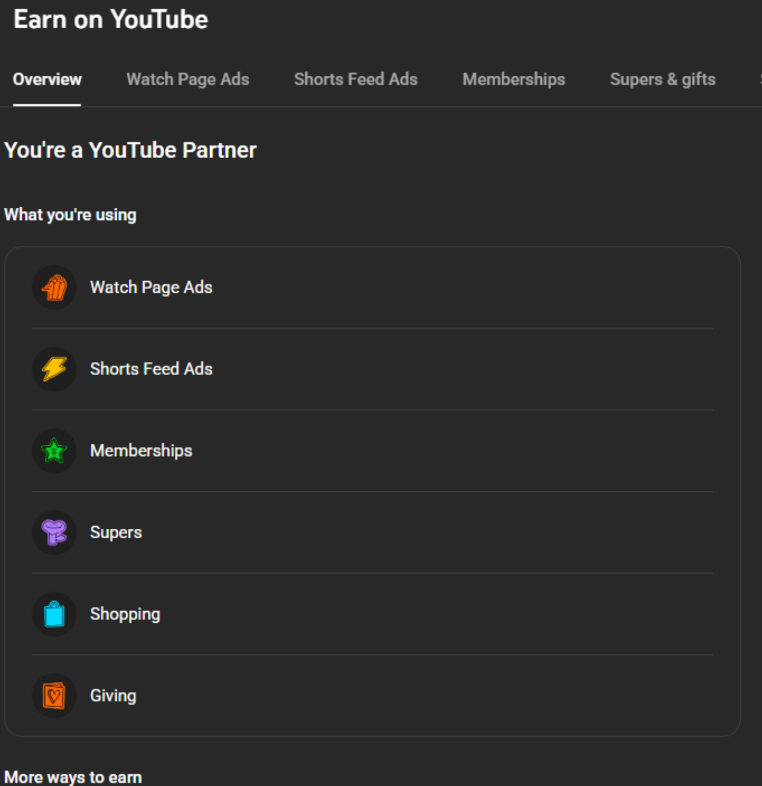The height and width of the screenshot is (786, 762).
Task: Click the orange heart Giving icon
Action: tap(54, 696)
